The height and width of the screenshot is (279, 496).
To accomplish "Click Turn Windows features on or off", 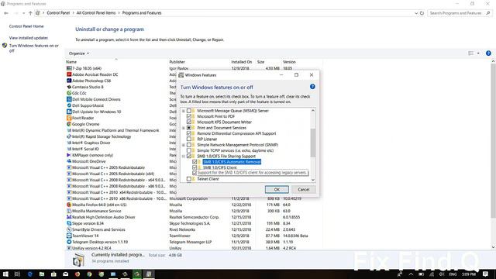I will click(x=34, y=48).
